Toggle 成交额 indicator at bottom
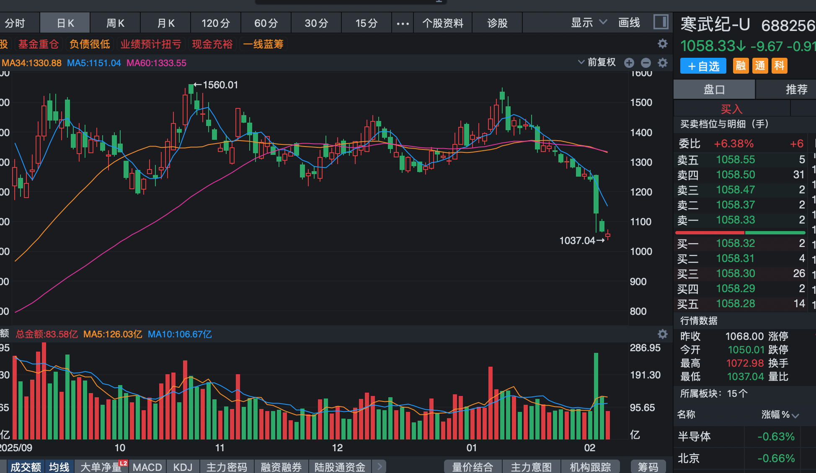 tap(26, 467)
